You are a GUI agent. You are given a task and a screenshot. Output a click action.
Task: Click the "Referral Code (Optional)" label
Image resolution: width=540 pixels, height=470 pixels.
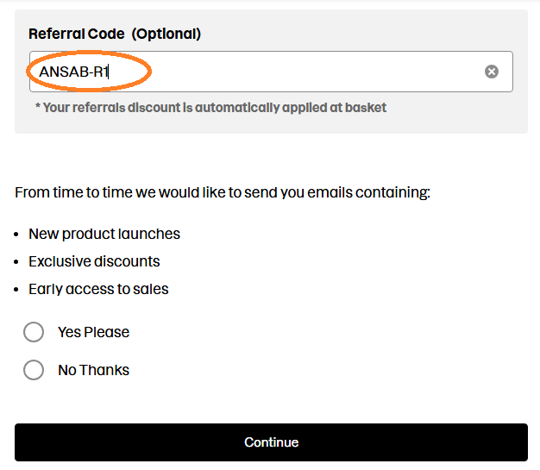pyautogui.click(x=114, y=34)
